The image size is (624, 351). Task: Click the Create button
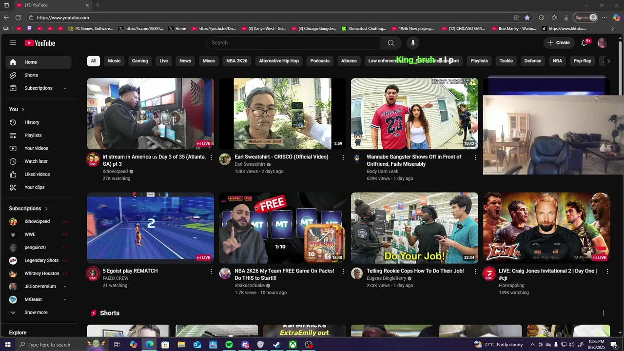[x=559, y=43]
